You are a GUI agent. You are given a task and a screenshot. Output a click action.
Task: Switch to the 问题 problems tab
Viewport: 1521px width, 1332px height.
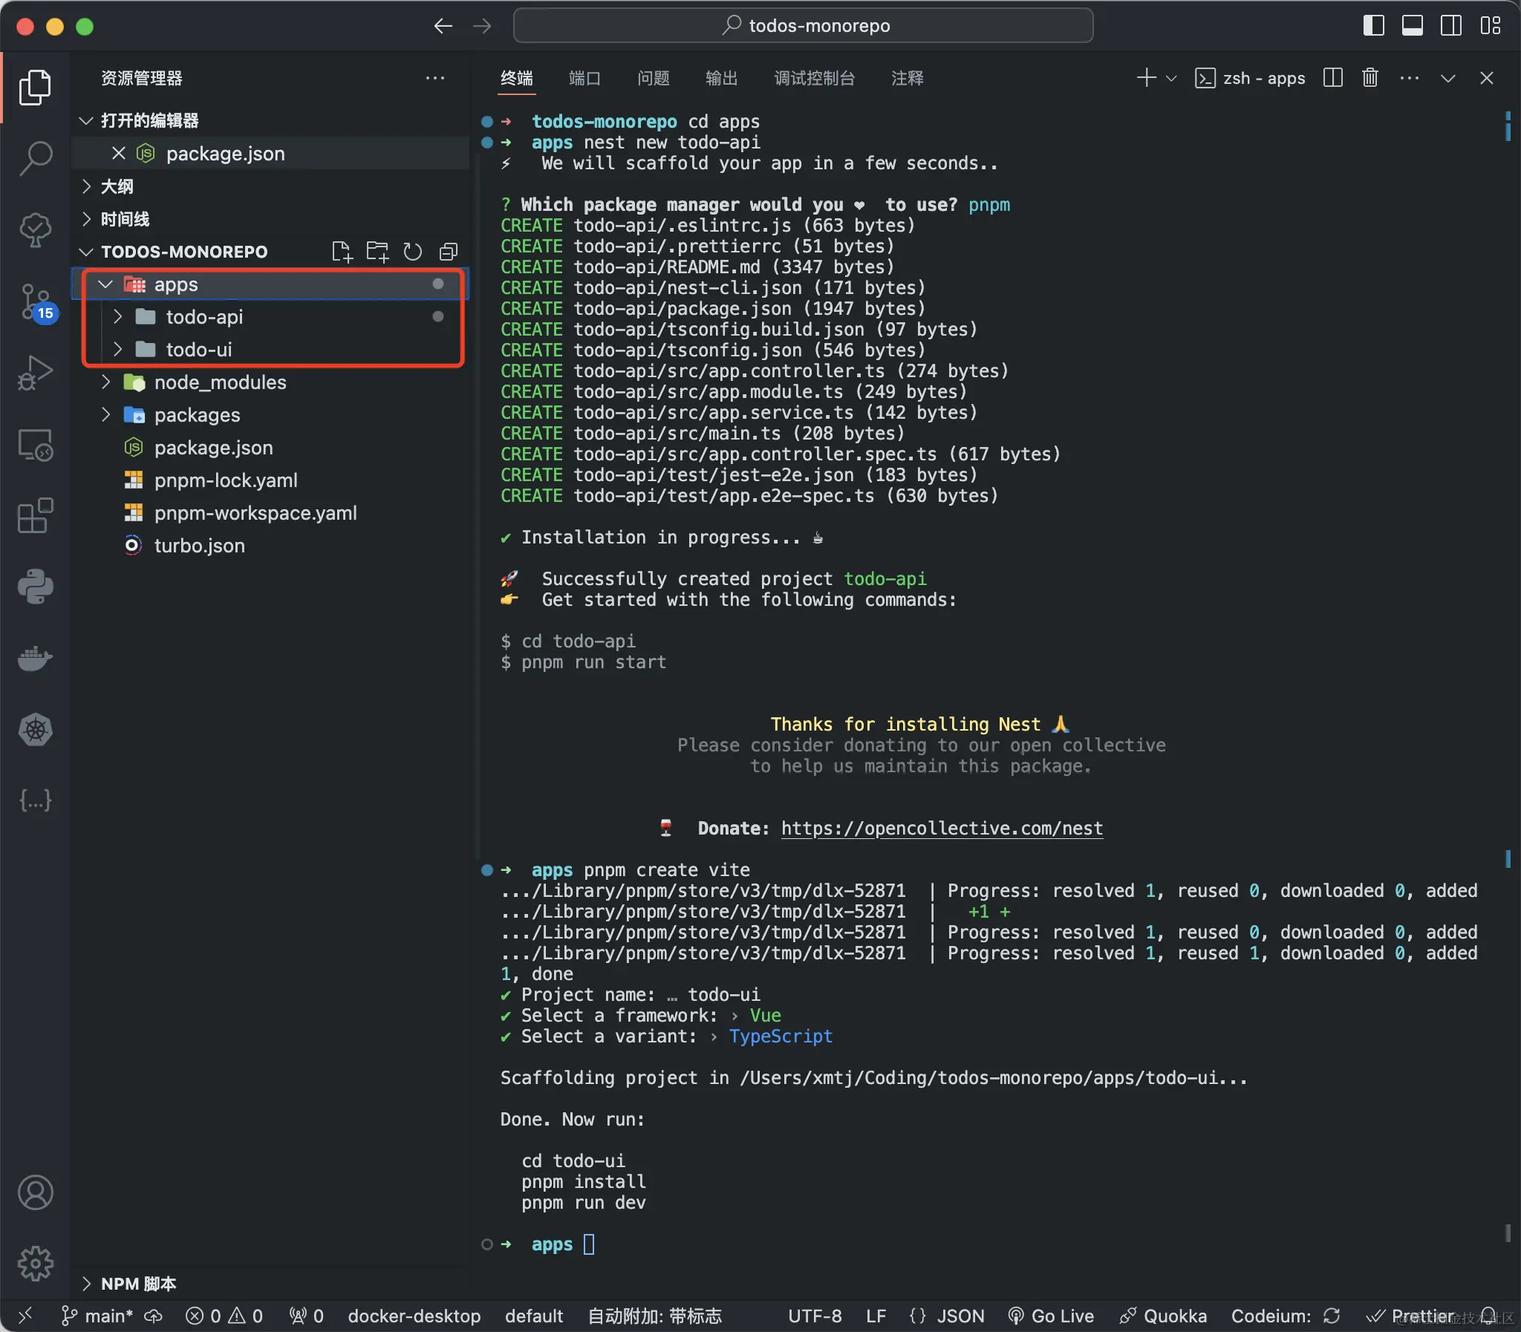coord(654,78)
